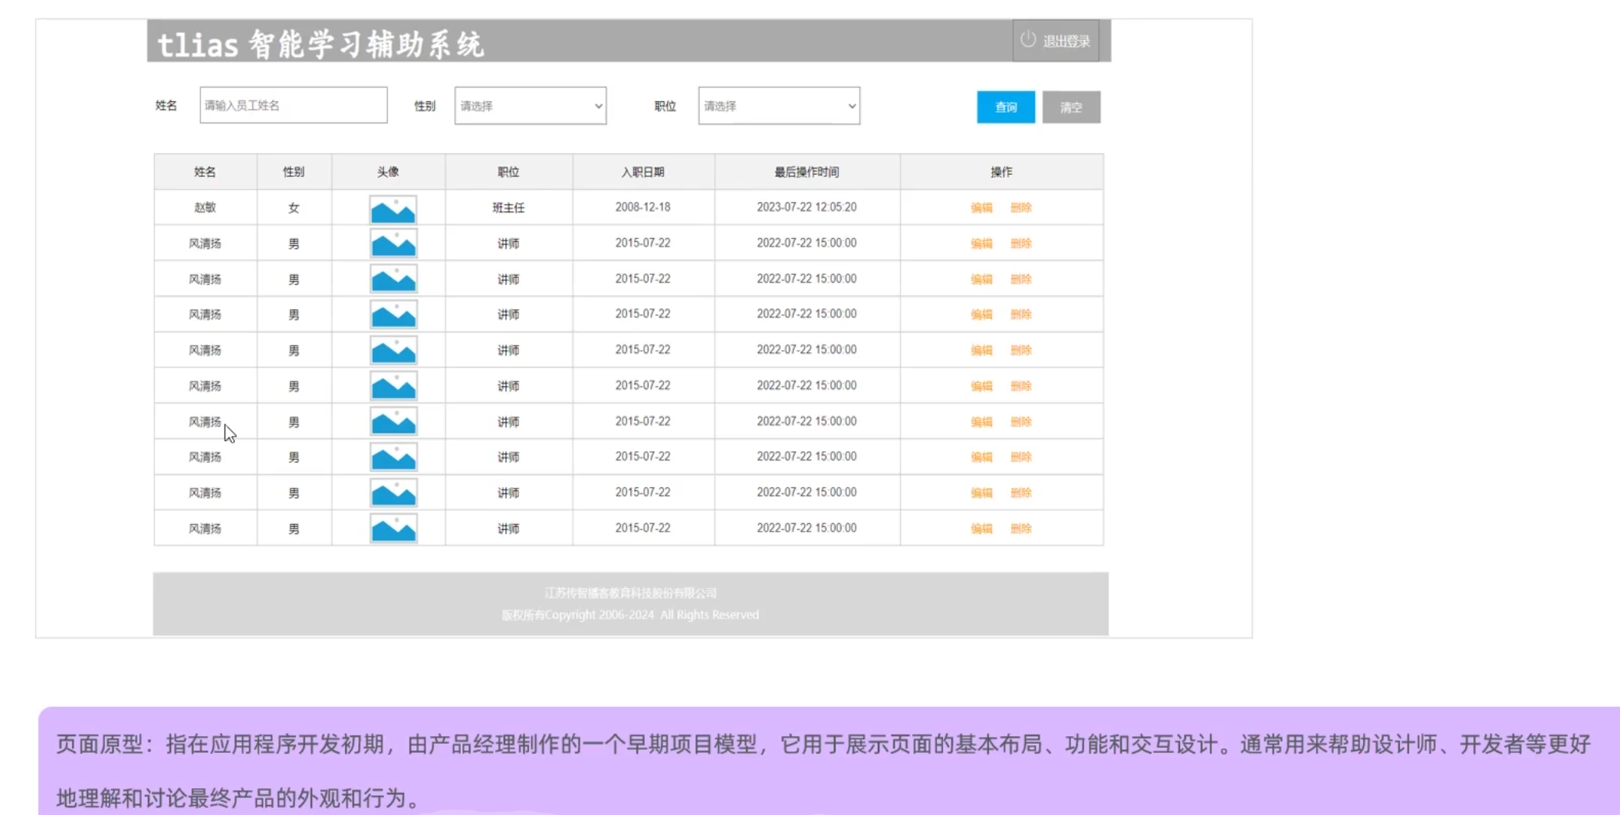Click the 职位 table column header
The image size is (1620, 815).
508,172
